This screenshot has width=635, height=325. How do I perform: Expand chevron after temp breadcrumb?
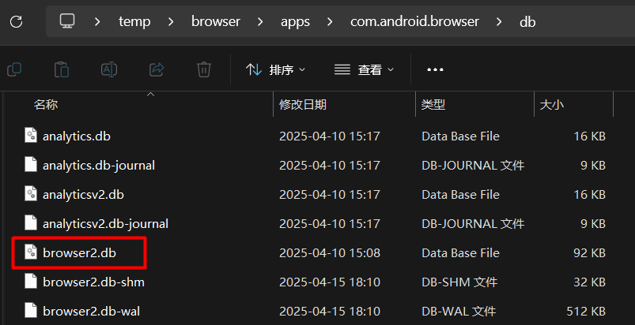[x=171, y=21]
